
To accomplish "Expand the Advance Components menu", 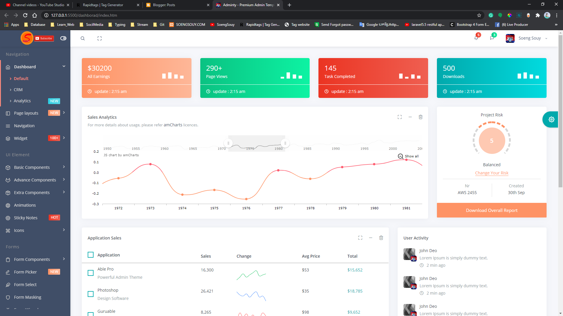I will (x=35, y=180).
